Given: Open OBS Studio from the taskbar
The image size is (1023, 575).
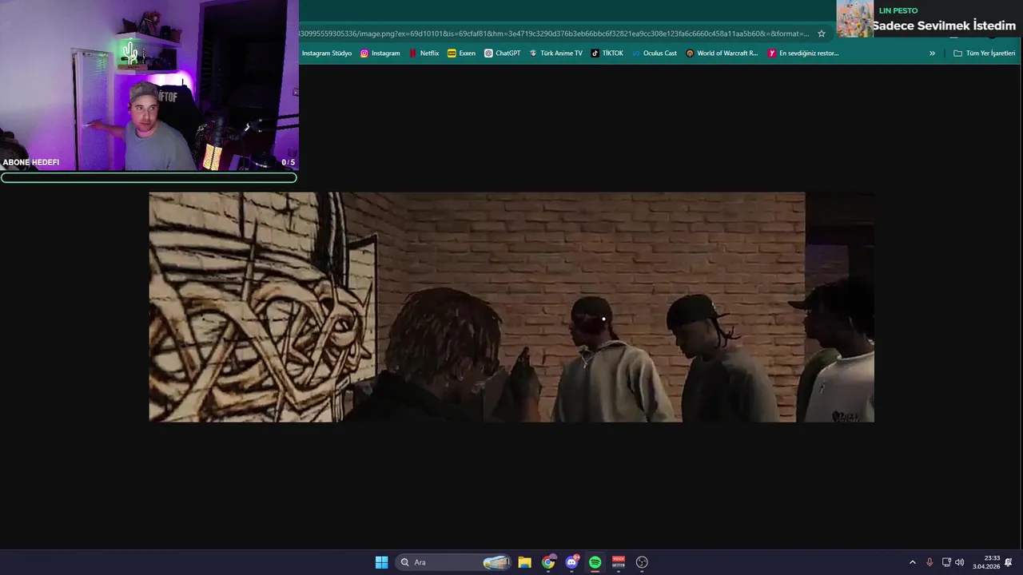Looking at the screenshot, I should tap(642, 562).
